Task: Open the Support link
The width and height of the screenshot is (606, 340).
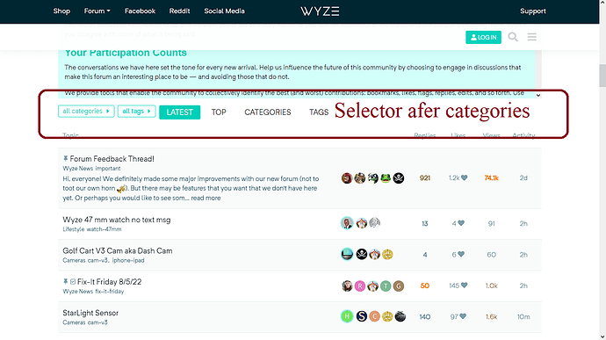Action: (533, 11)
